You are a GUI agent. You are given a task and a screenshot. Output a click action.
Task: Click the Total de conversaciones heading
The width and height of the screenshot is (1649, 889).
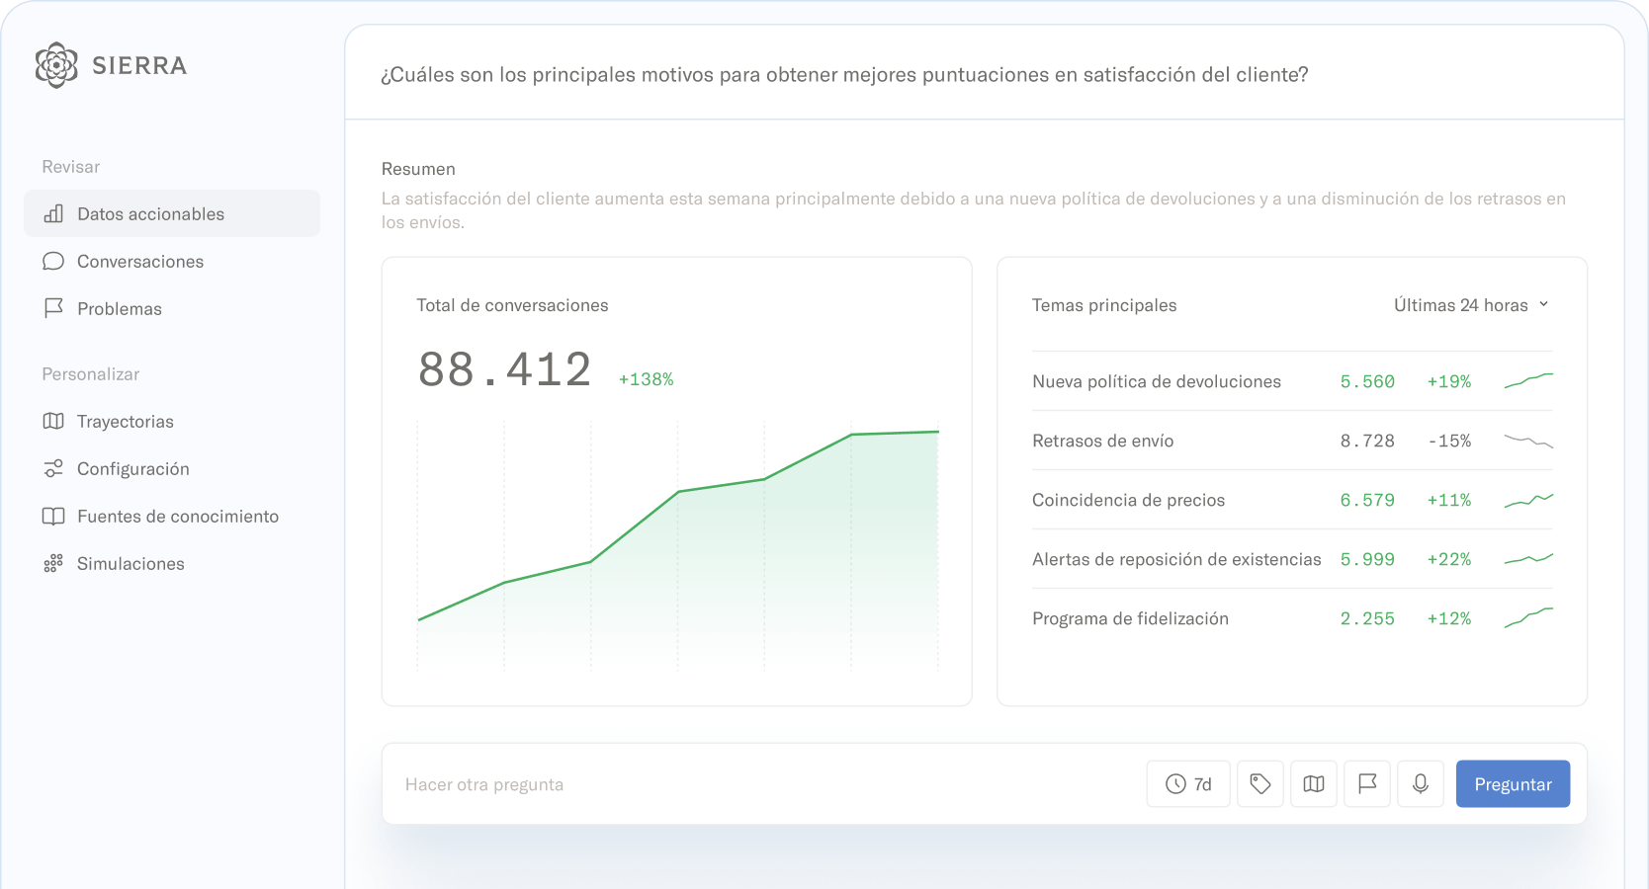coord(512,305)
